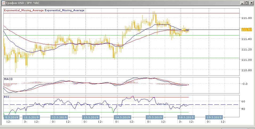
Task: Click the chart window icon in title bar
Action: [x=3, y=3]
